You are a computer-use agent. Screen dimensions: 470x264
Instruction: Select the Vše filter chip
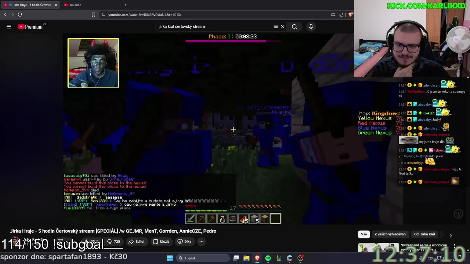364,234
